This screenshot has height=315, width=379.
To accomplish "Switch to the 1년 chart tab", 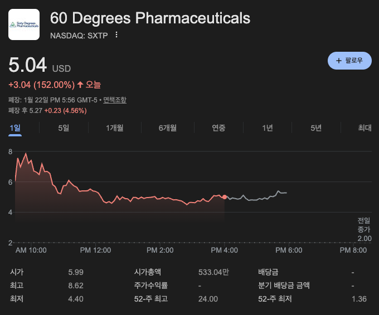I will pos(268,127).
